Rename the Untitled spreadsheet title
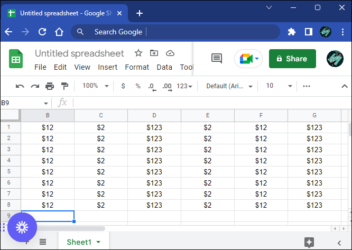This screenshot has width=352, height=250. (79, 53)
